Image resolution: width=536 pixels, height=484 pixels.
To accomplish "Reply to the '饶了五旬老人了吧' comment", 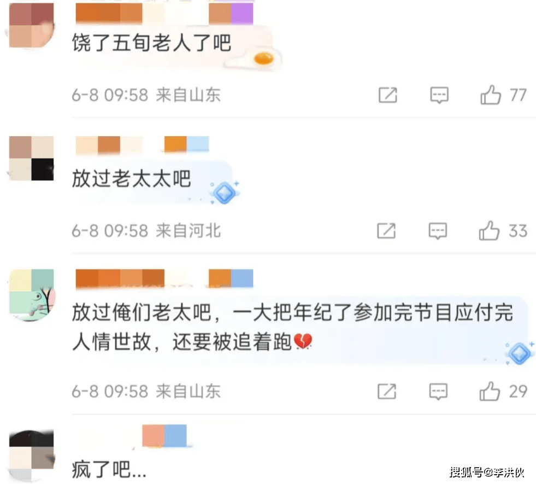I will (x=439, y=95).
